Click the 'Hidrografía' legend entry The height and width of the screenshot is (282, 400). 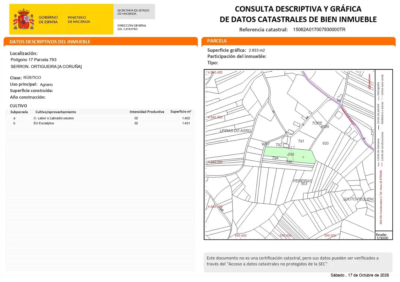coord(378,91)
